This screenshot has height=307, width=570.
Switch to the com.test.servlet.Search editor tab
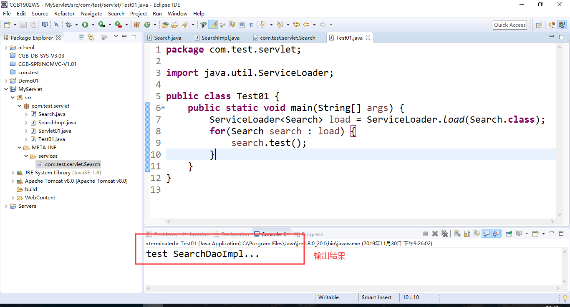[284, 38]
